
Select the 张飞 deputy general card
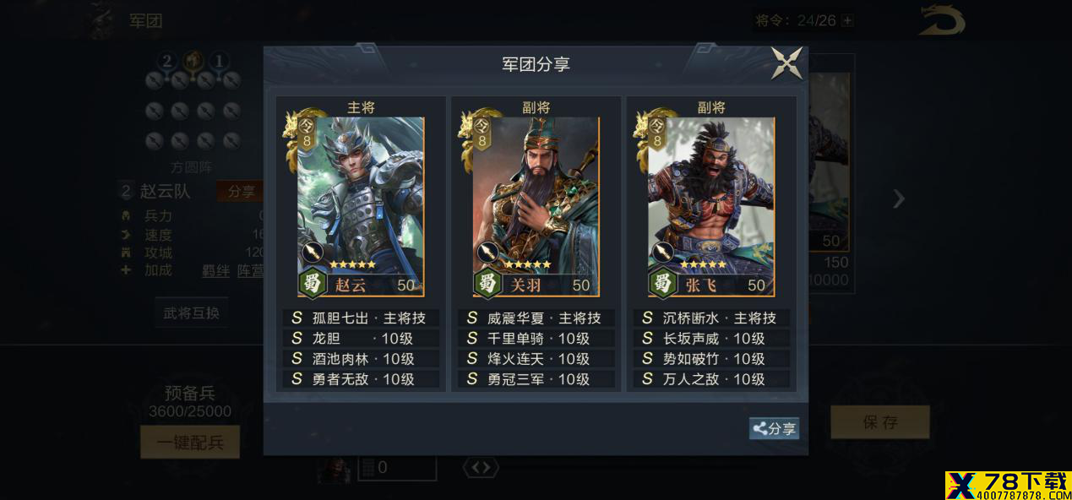711,207
